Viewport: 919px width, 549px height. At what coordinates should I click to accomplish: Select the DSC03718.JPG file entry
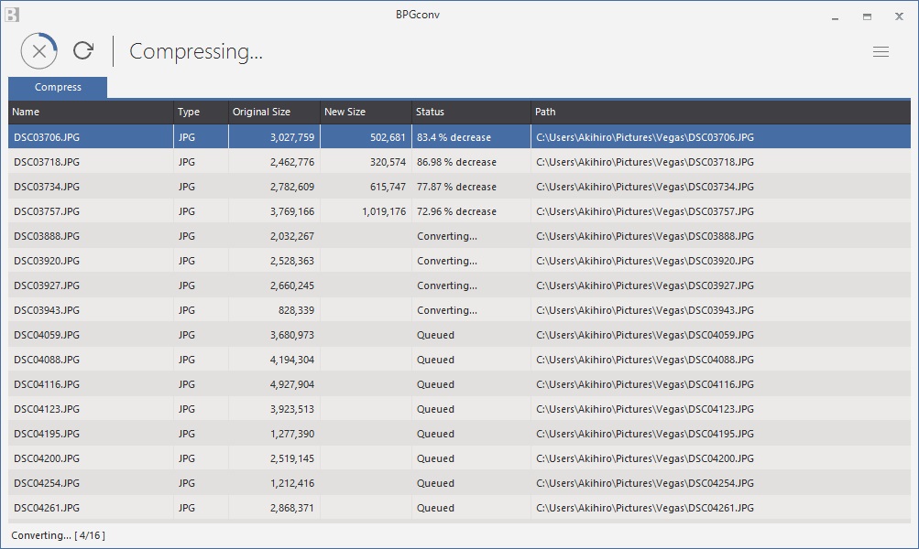47,162
